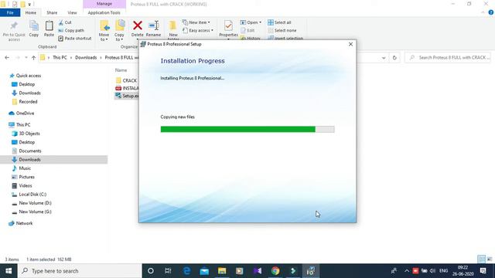This screenshot has width=495, height=278.
Task: Select Local Disk (C:)
Action: pos(32,195)
